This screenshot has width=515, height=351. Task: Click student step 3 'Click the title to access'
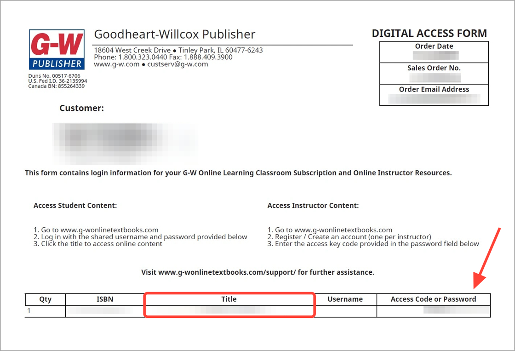coord(98,243)
